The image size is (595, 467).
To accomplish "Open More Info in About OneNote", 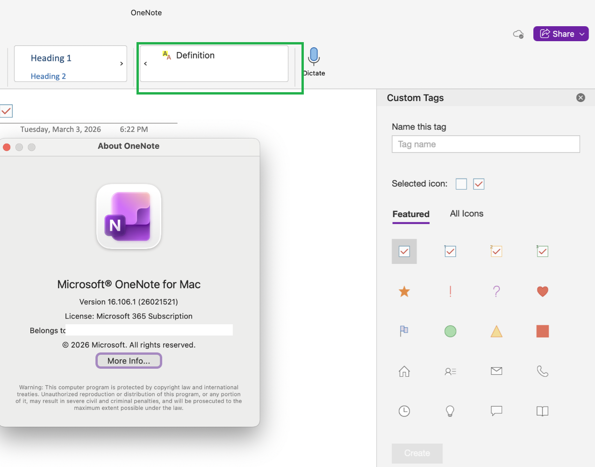I will click(129, 361).
